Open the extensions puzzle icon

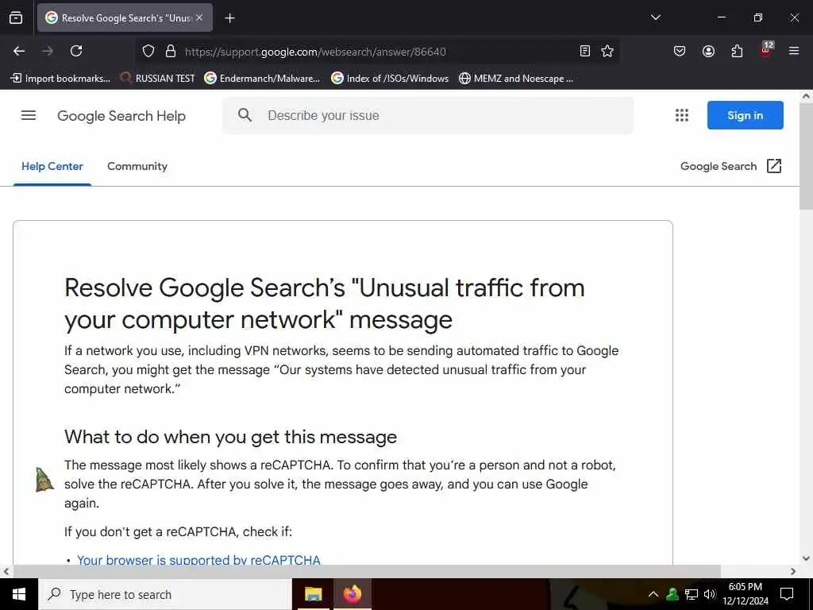[x=737, y=51]
